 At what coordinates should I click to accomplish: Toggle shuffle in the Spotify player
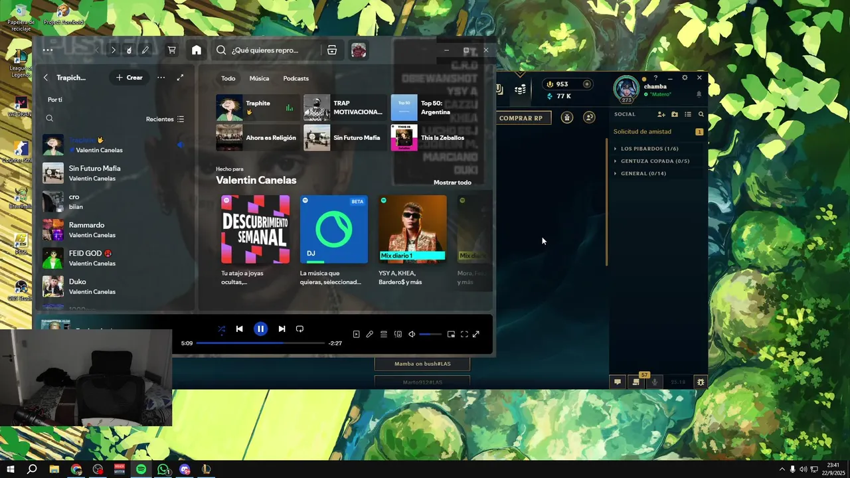click(x=222, y=329)
